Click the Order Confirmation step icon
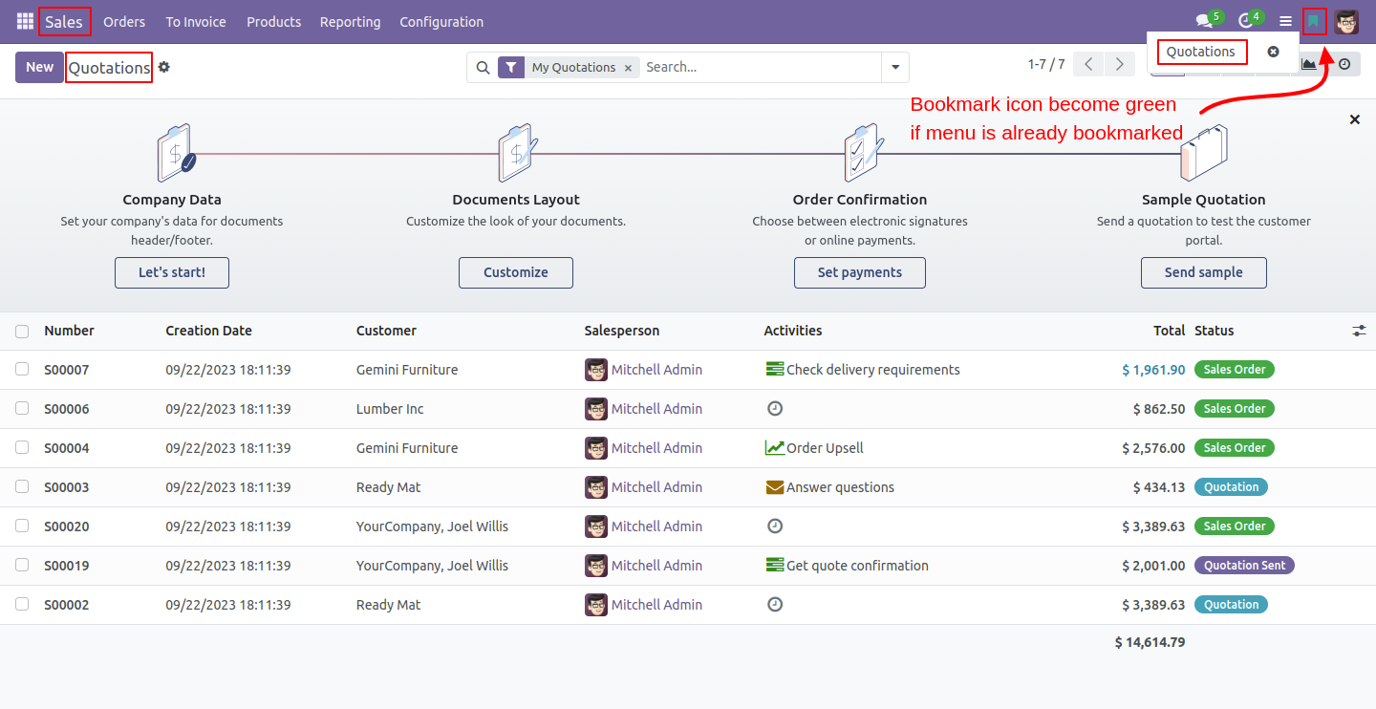This screenshot has height=709, width=1376. pyautogui.click(x=863, y=153)
